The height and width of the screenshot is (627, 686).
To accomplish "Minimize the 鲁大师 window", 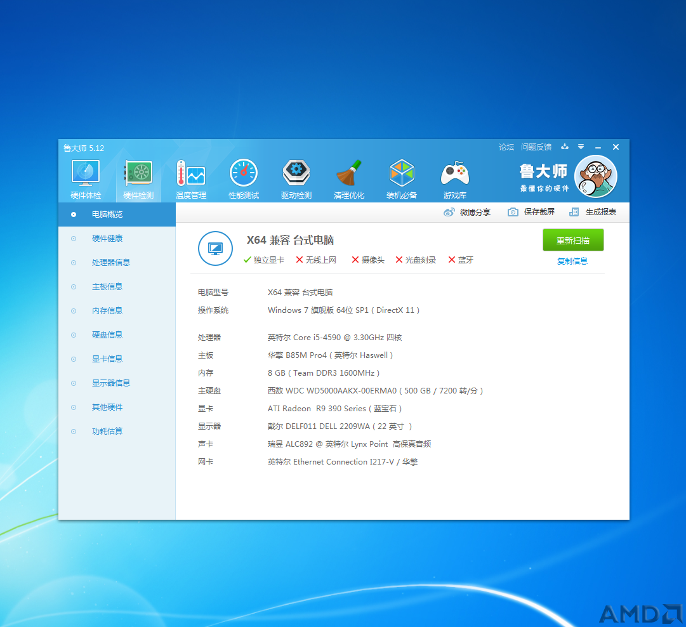I will 598,147.
